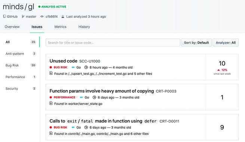Click the master branch label
Screen dimensions: 245x142
[x=31, y=16]
